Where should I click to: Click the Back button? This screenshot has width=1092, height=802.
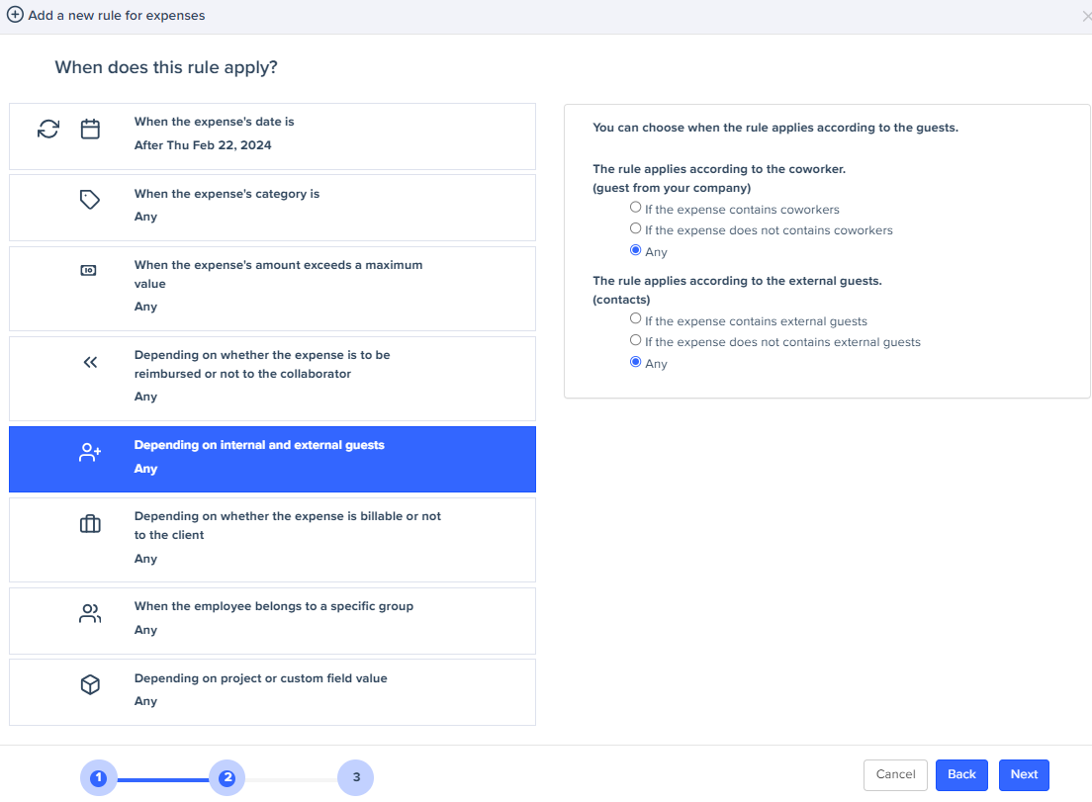pos(961,775)
